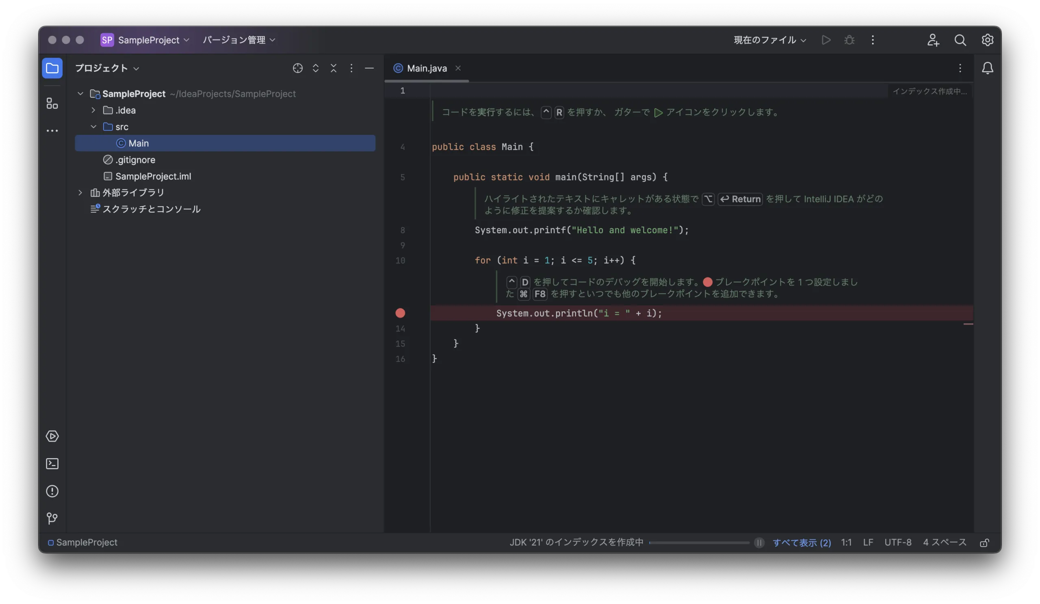
Task: Open project panel options three-dot menu
Action: 351,68
